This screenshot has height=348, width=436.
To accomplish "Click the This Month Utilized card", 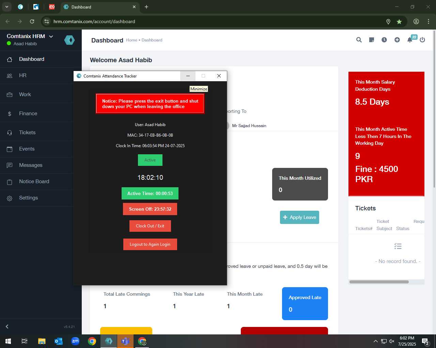I will tap(300, 184).
